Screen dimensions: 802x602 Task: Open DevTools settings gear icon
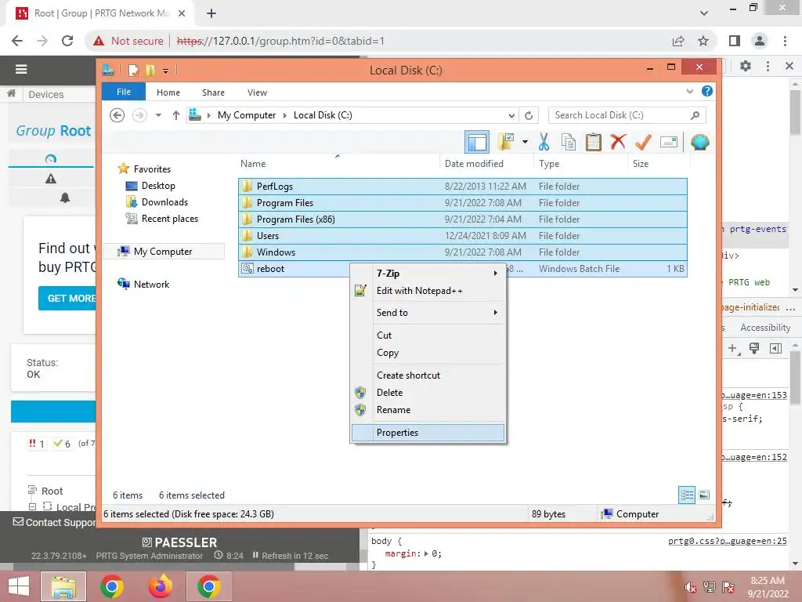click(x=746, y=66)
